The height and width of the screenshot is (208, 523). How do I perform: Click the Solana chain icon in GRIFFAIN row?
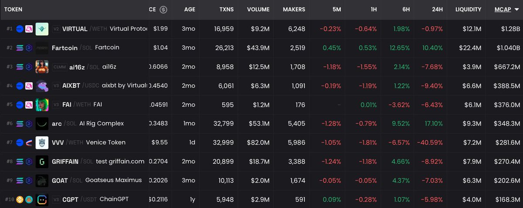click(x=20, y=162)
